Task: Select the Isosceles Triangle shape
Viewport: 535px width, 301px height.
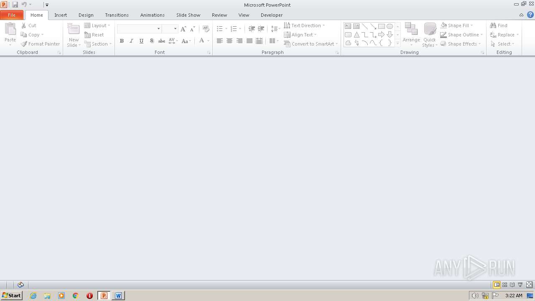Action: click(x=357, y=35)
